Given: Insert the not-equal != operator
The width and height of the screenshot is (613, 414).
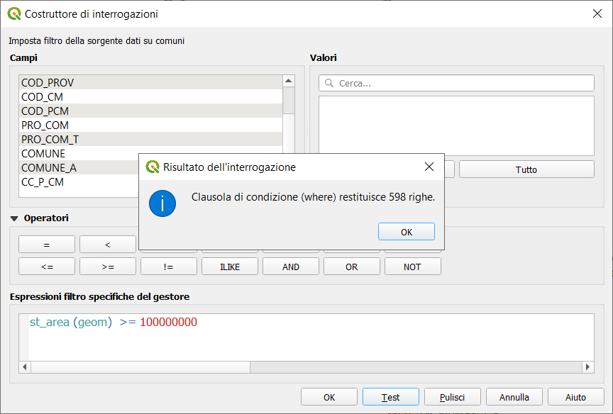Looking at the screenshot, I should click(x=168, y=267).
